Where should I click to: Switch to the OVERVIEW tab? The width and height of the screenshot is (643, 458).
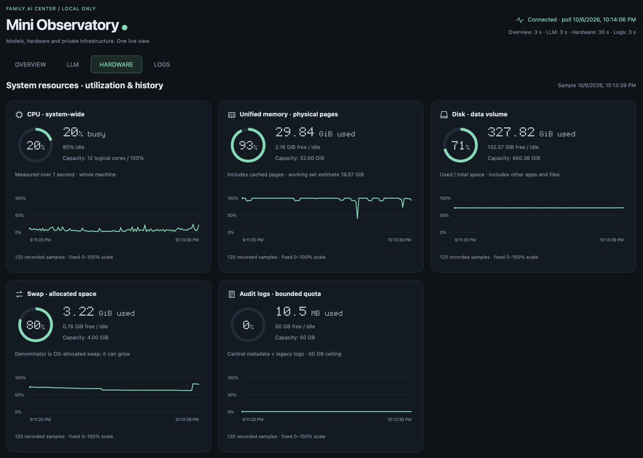pos(31,64)
